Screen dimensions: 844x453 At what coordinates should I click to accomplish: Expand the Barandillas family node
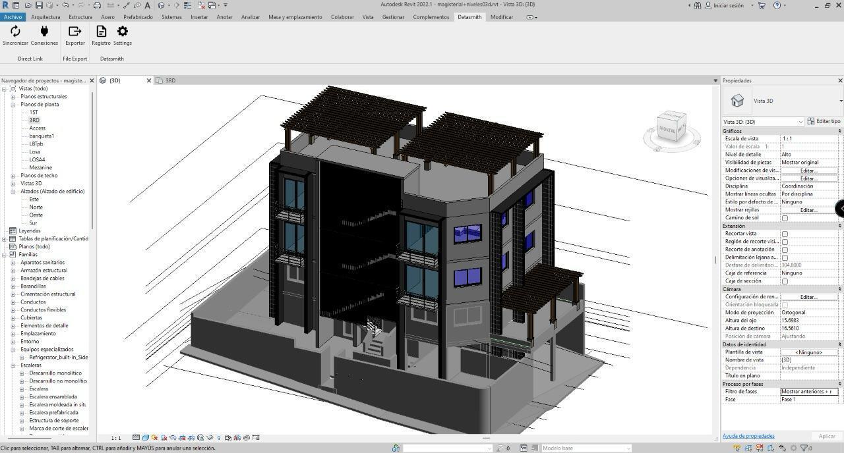click(13, 286)
